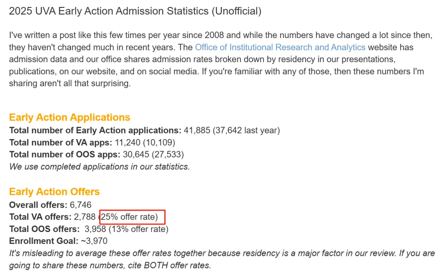Click the red-boxed 25% offer rate text
Screen dimensions: 446x277
(x=132, y=217)
